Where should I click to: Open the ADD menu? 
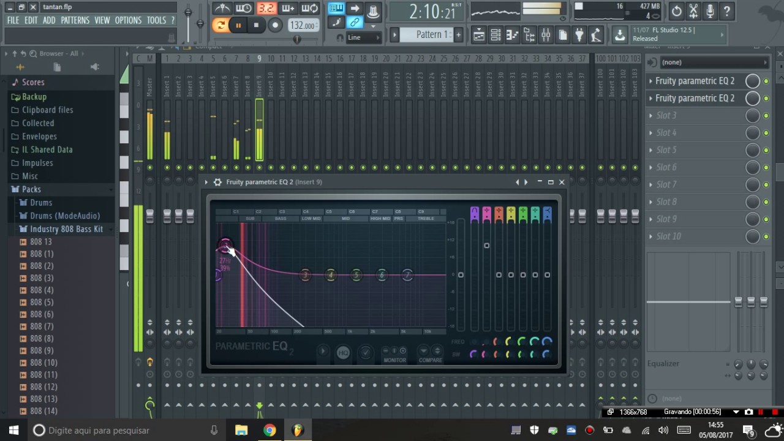click(49, 20)
